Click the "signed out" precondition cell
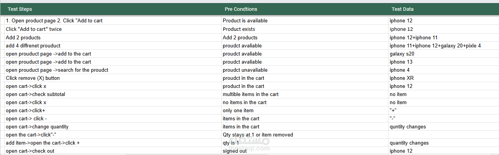Viewport: 499px width, 155px height. (235, 151)
